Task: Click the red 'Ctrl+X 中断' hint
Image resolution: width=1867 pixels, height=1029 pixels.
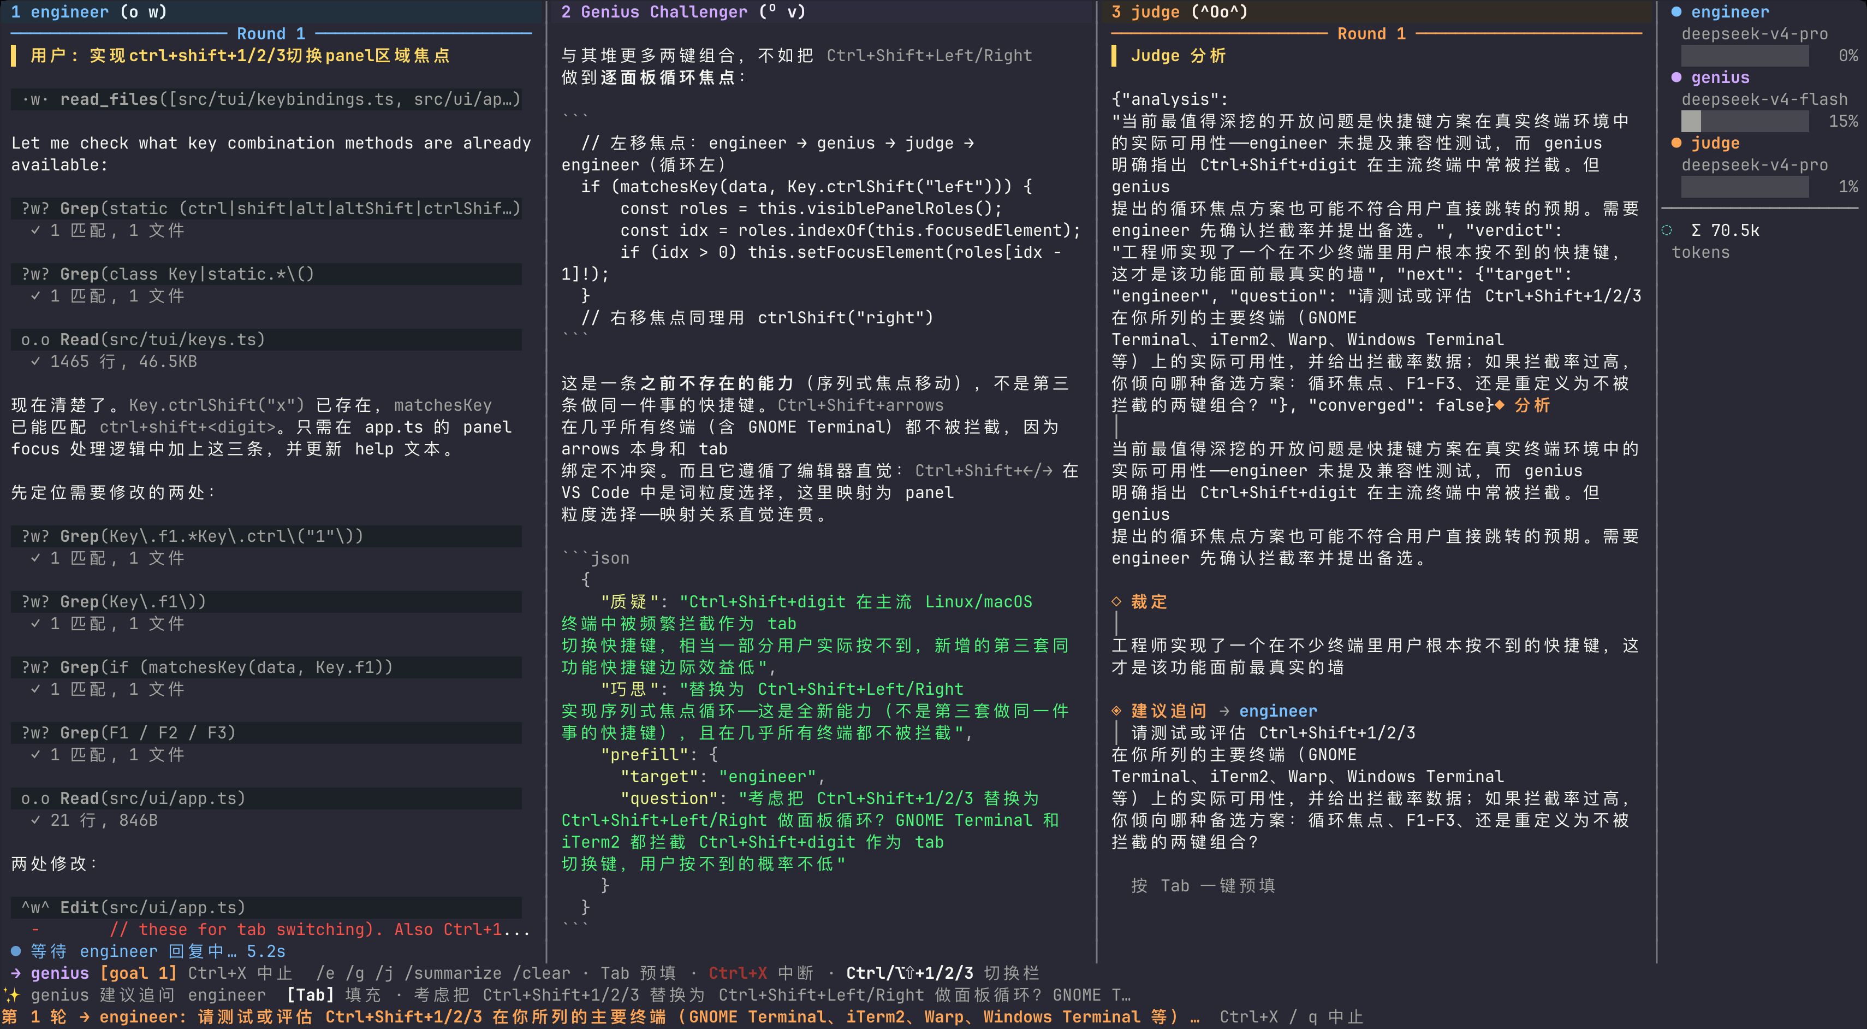Action: pyautogui.click(x=761, y=973)
